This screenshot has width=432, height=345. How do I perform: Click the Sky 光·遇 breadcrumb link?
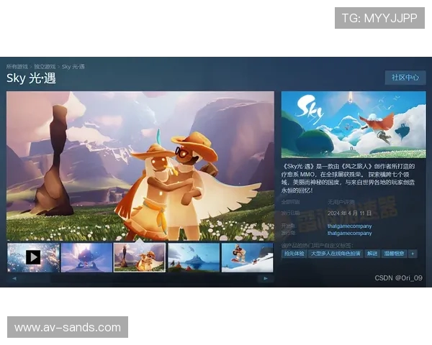73,67
